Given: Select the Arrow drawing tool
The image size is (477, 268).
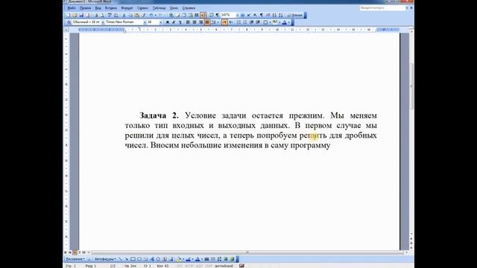Looking at the screenshot, I should point(127,259).
